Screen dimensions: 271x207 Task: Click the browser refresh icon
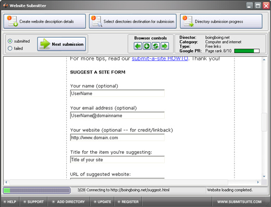click(x=156, y=46)
